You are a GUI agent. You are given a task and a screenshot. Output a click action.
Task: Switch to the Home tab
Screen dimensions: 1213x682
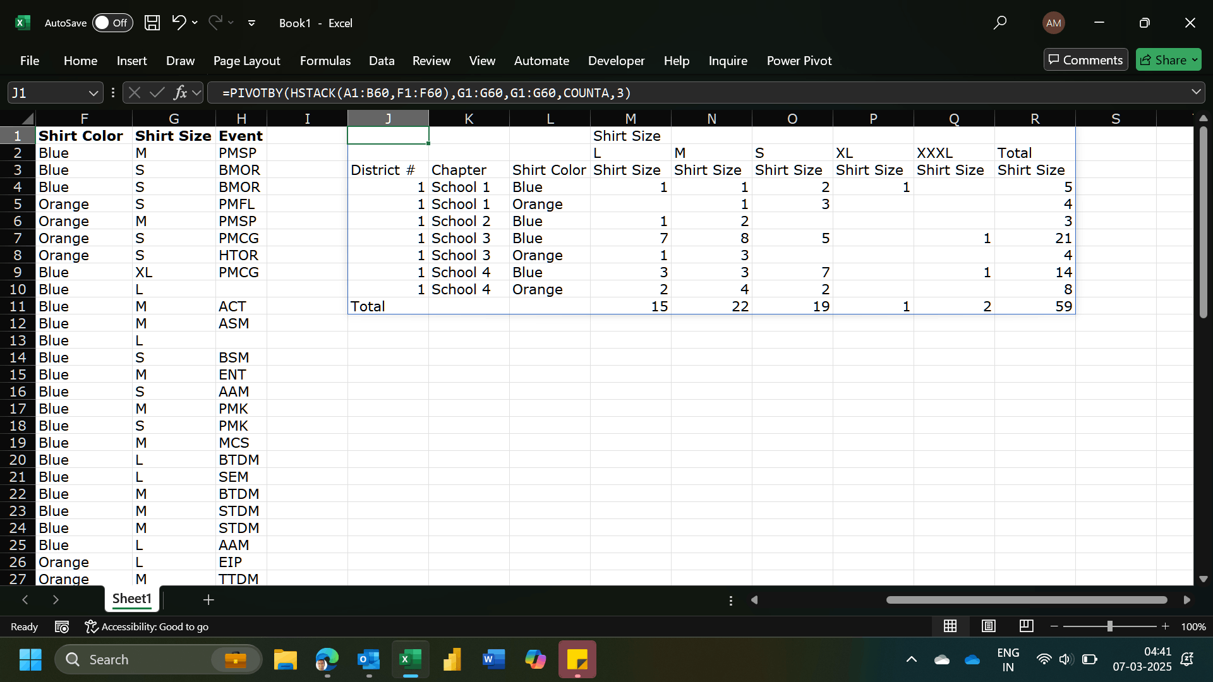80,61
